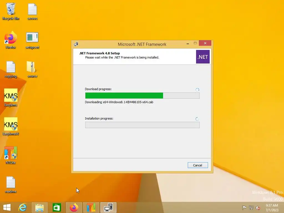The image size is (284, 213).
Task: Click the ".NET Framework 4.8 Setup" heading
Action: pyautogui.click(x=100, y=53)
